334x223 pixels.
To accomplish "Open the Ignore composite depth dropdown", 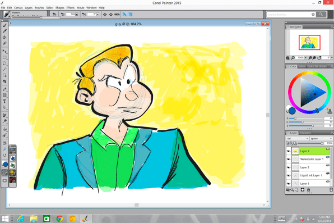I will coord(321,139).
